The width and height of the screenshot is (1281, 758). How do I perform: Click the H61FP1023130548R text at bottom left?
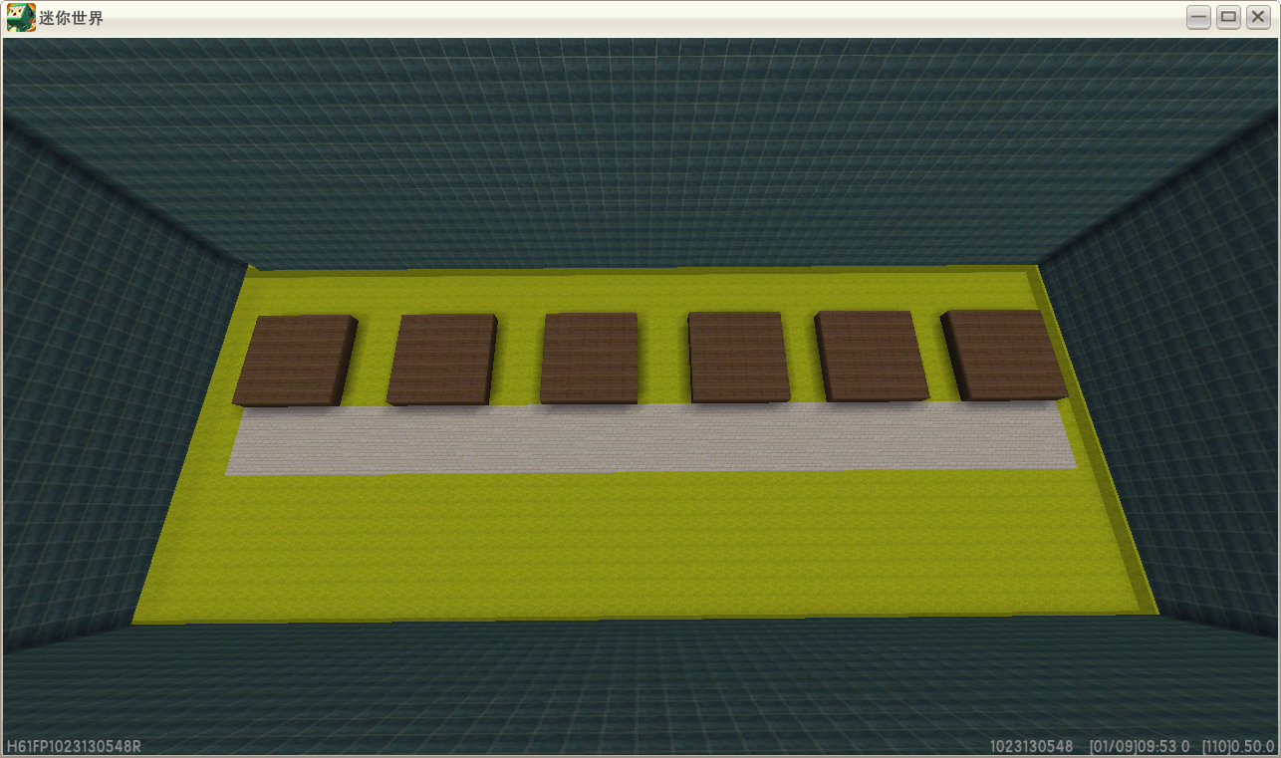pyautogui.click(x=74, y=746)
